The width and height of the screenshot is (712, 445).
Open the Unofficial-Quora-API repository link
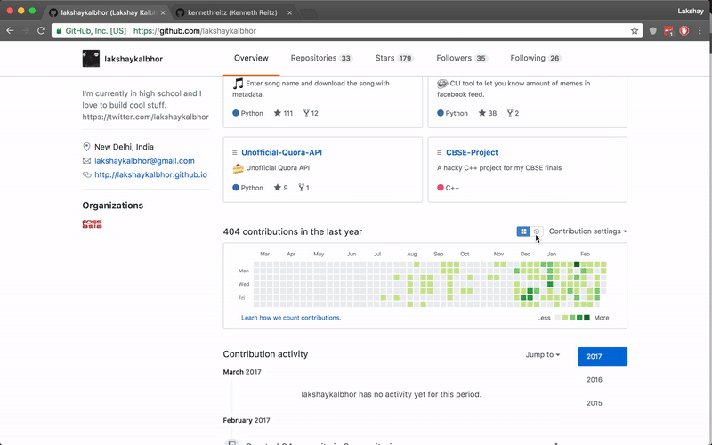[x=281, y=152]
